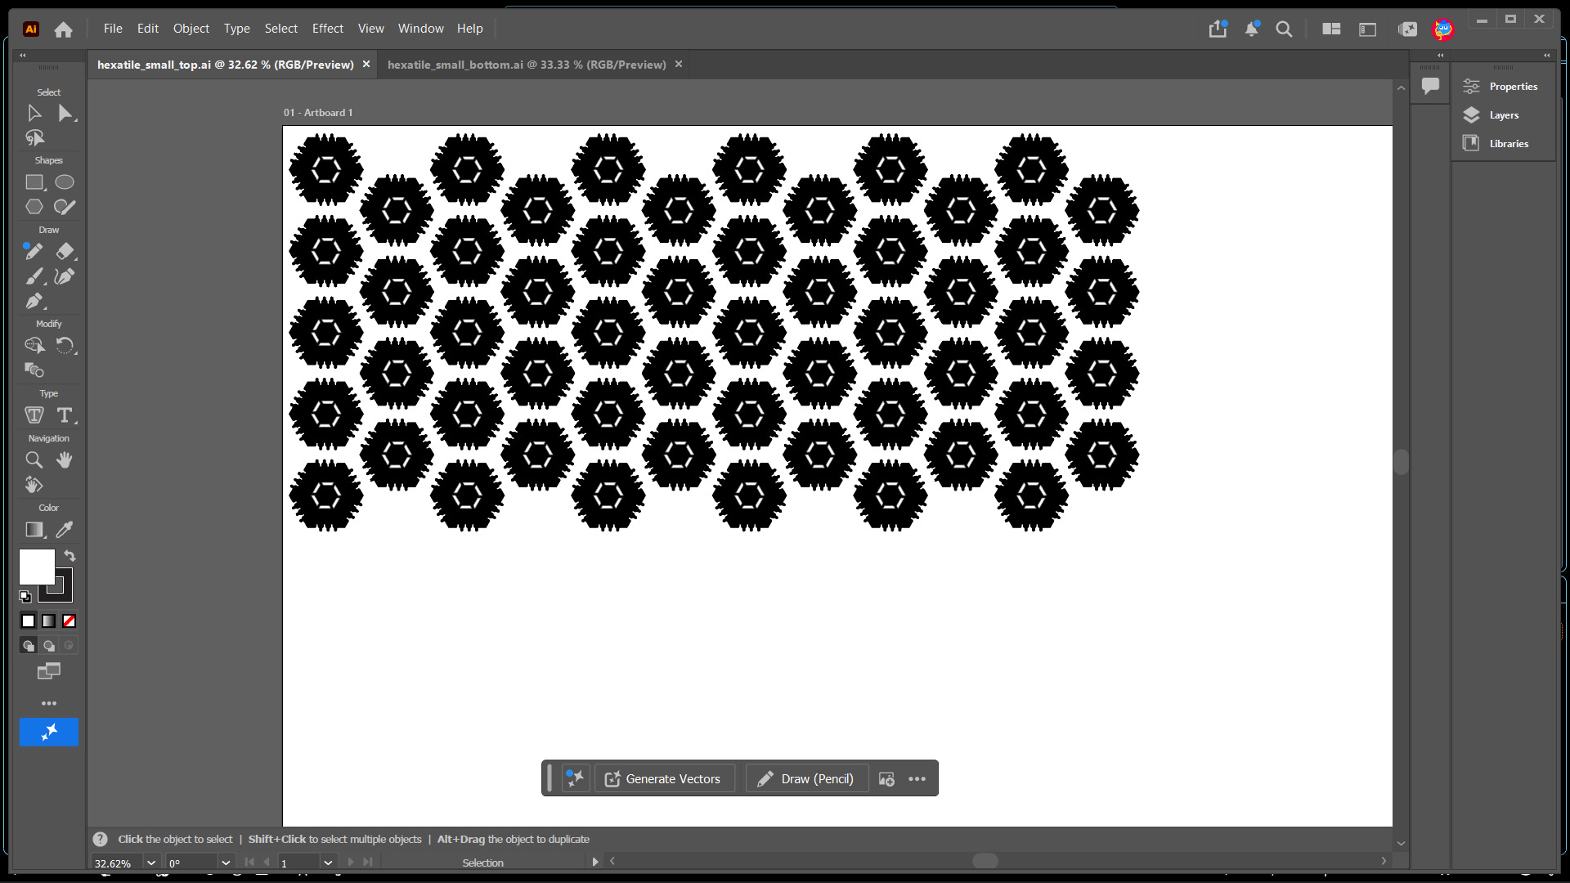Select the Lasso tool

pyautogui.click(x=34, y=138)
